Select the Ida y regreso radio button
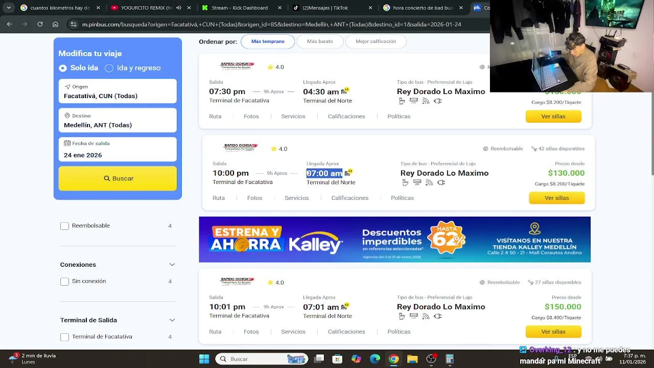The width and height of the screenshot is (654, 368). [109, 68]
